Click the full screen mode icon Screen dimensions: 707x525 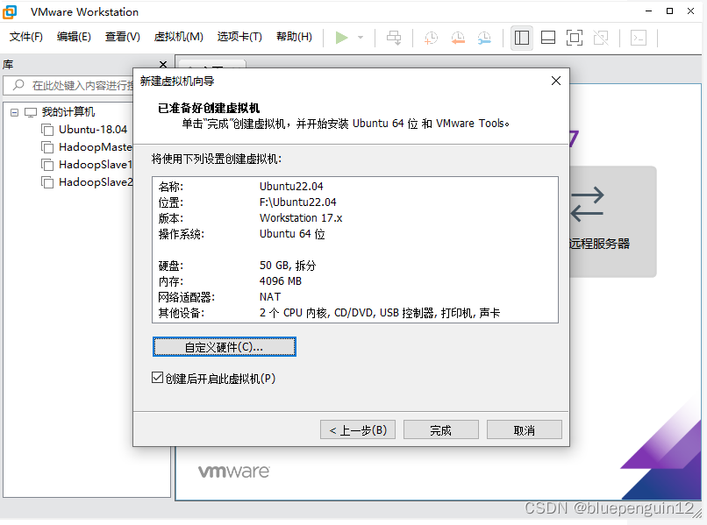coord(574,38)
